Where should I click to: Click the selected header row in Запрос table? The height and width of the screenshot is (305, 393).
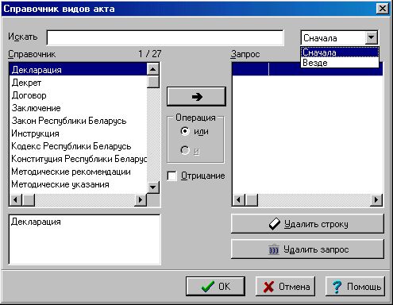(x=307, y=69)
